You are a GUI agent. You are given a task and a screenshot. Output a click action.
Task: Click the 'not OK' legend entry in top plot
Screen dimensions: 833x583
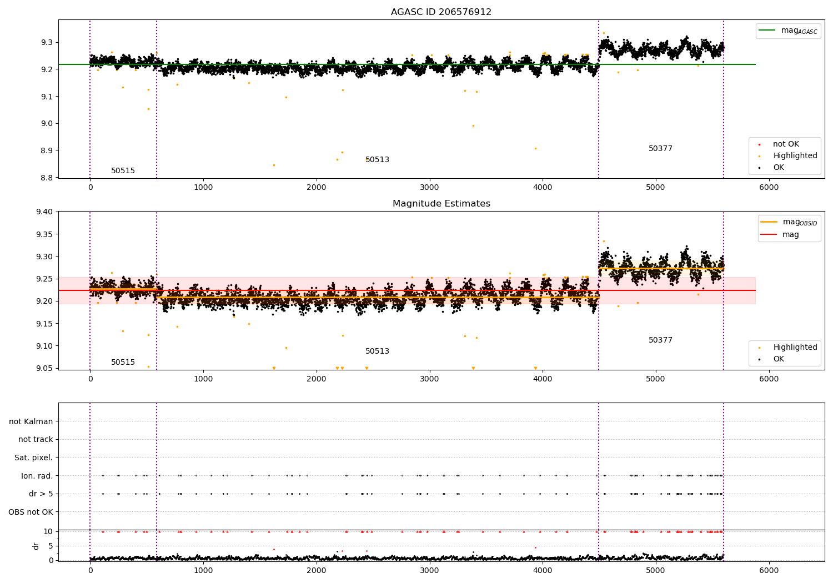786,144
